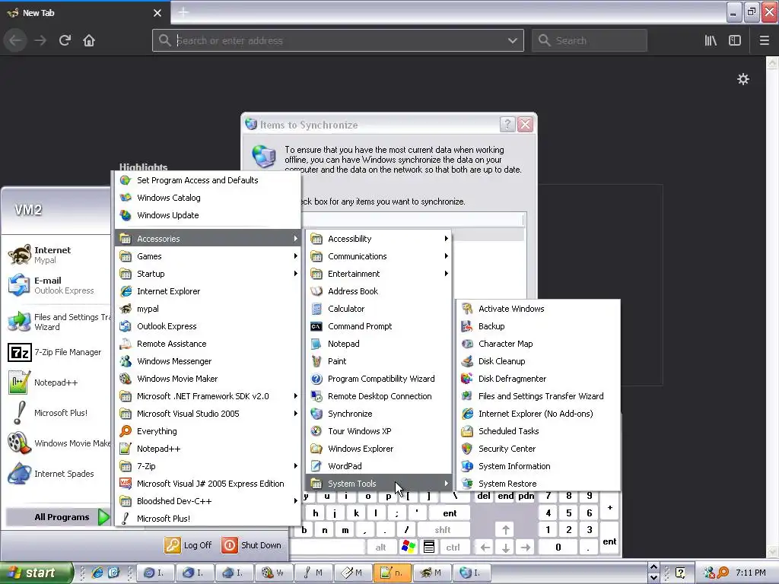Choose Set Program Access and Defaults
The image size is (779, 584).
tap(208, 180)
